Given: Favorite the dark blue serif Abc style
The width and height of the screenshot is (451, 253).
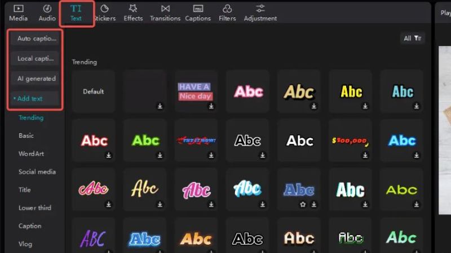Looking at the screenshot, I should [303, 204].
